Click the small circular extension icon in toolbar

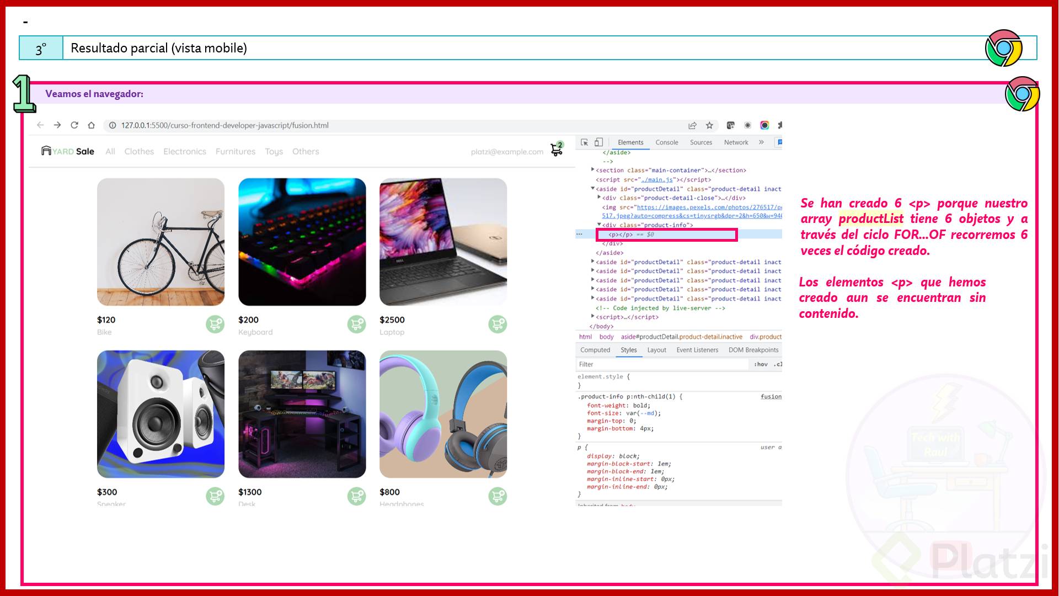[748, 125]
